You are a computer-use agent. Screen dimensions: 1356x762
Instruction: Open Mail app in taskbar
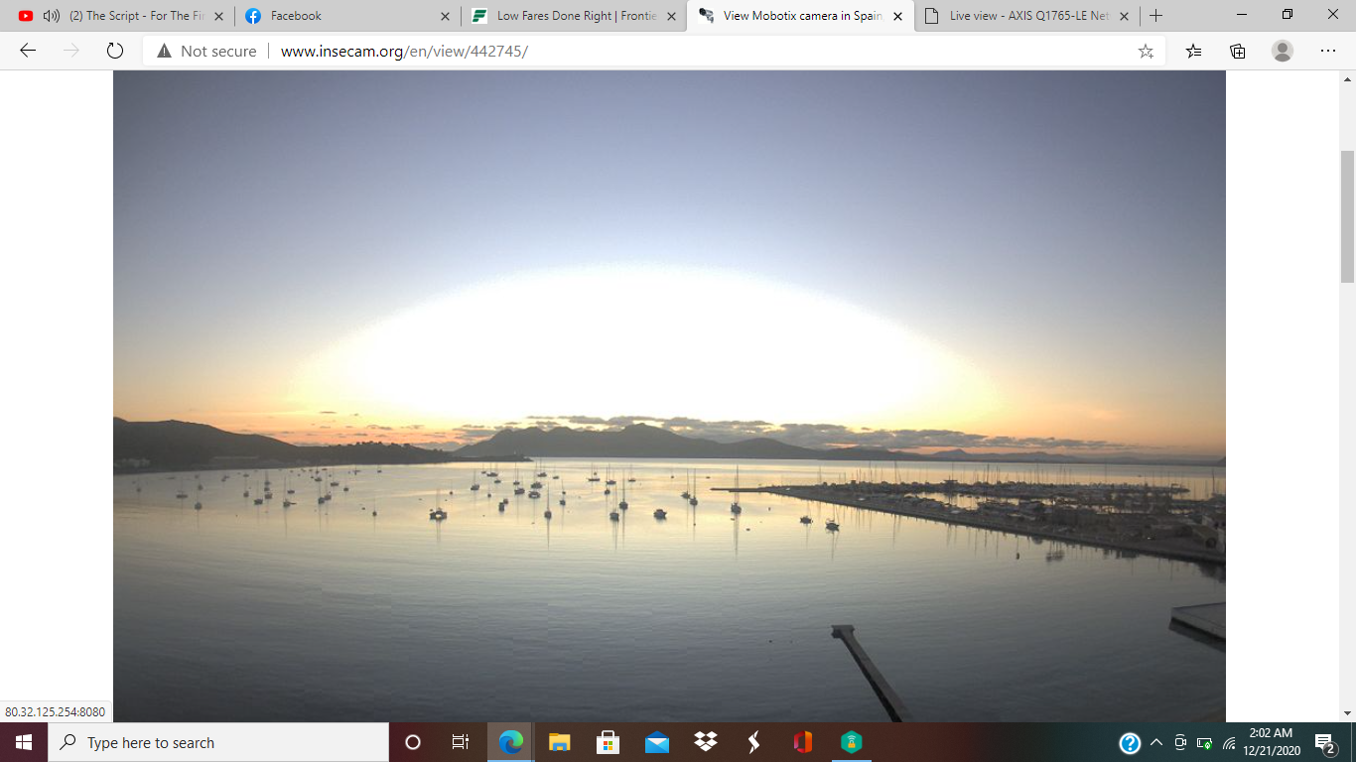click(656, 742)
